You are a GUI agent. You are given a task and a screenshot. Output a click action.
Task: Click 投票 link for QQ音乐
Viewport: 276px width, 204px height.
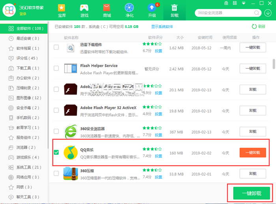click(x=159, y=156)
